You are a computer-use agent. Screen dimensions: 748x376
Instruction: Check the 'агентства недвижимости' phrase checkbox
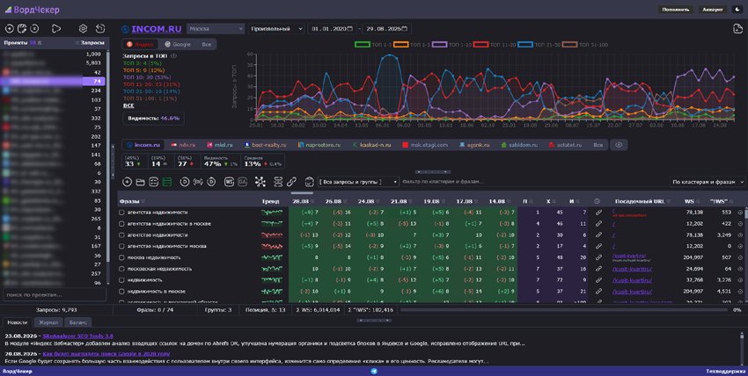click(121, 213)
